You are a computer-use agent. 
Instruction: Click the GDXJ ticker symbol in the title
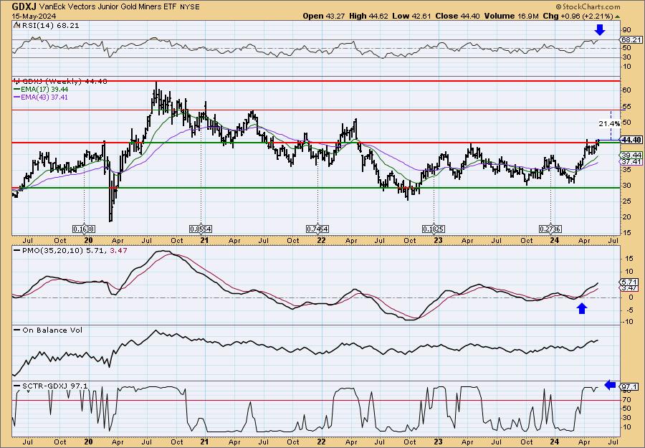pyautogui.click(x=24, y=6)
